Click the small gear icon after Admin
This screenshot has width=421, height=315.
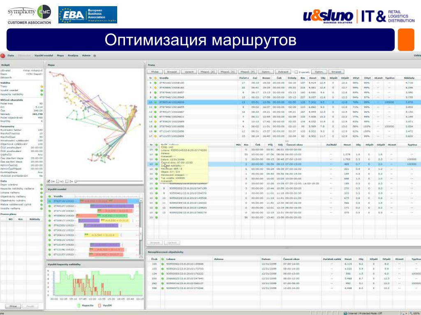(95, 56)
